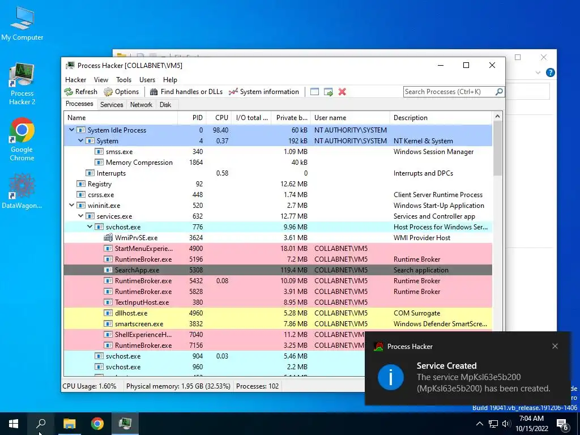Open Find handles or DLLs
Image resolution: width=580 pixels, height=435 pixels.
click(186, 92)
